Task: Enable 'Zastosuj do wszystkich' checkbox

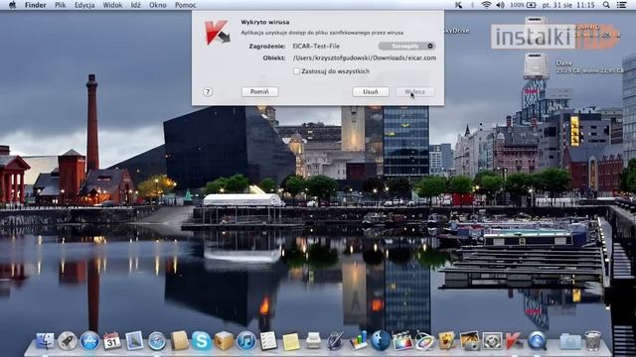Action: [x=296, y=71]
